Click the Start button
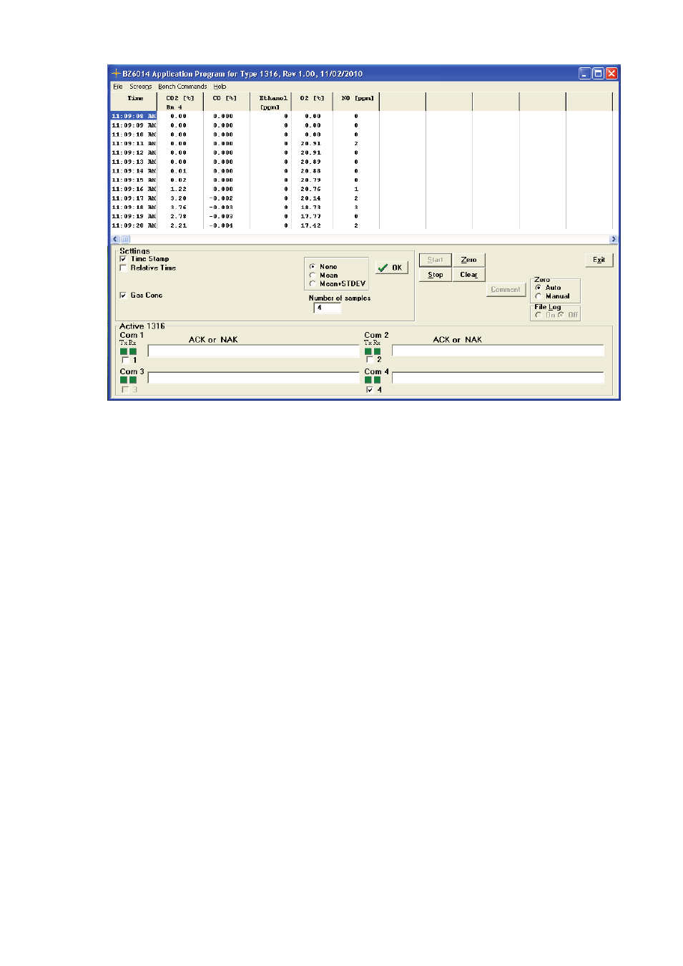Screen dimensions: 683x966 436,260
